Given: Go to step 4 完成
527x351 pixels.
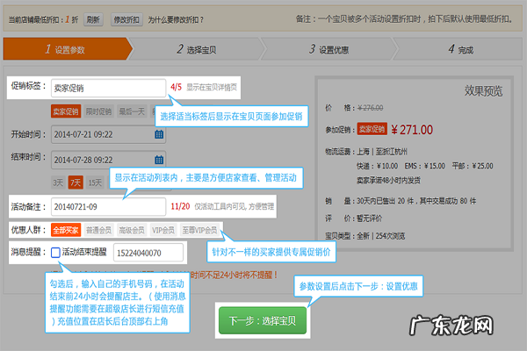Looking at the screenshot, I should [460, 49].
